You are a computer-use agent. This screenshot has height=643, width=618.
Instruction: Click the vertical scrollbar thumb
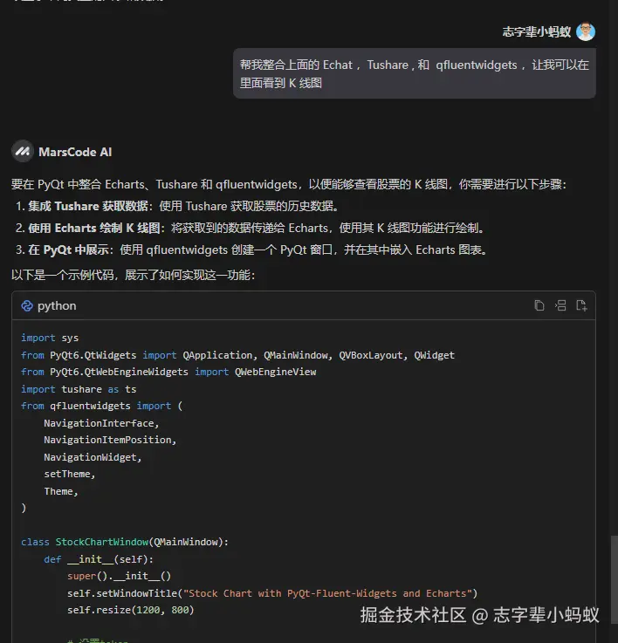point(615,579)
